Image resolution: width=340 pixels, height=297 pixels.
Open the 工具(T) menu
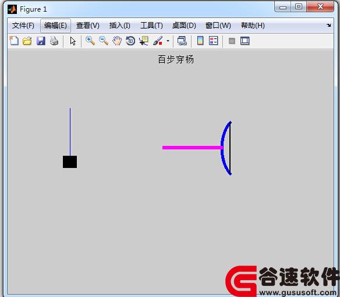[x=151, y=26]
